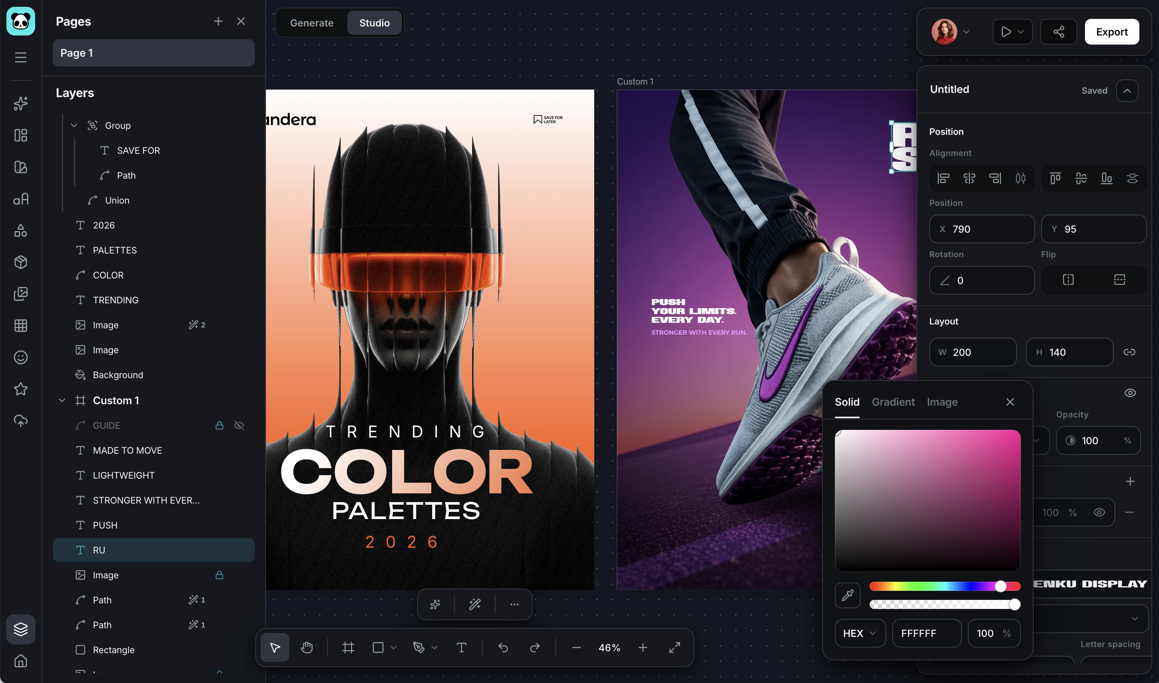The height and width of the screenshot is (683, 1159).
Task: Click the Export button
Action: point(1112,32)
